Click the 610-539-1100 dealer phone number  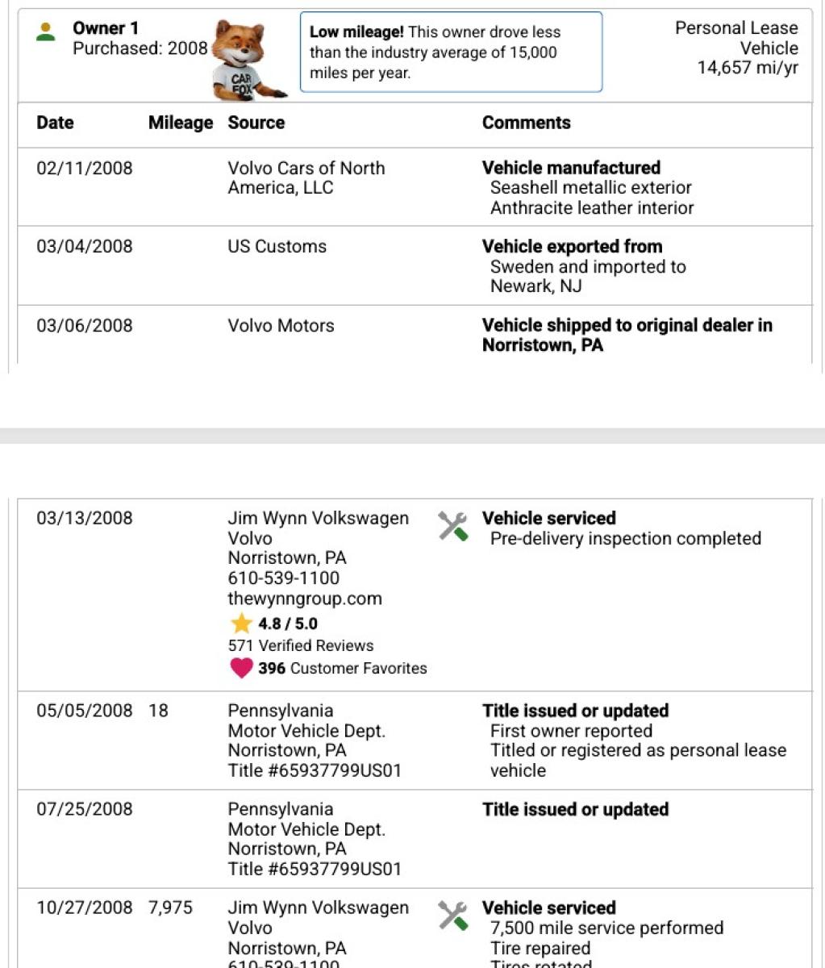[284, 578]
